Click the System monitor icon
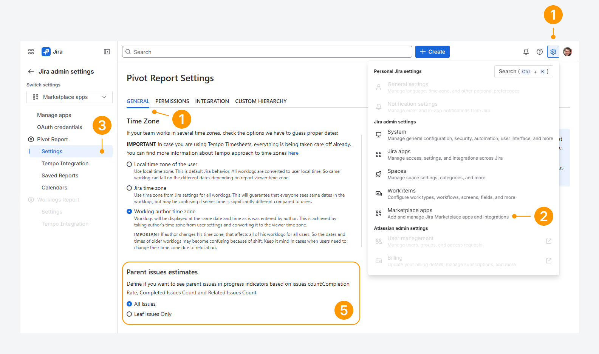599x354 pixels. 379,135
